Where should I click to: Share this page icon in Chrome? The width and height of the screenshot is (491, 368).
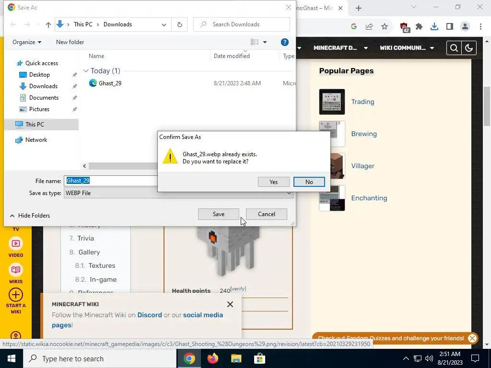coord(369,27)
